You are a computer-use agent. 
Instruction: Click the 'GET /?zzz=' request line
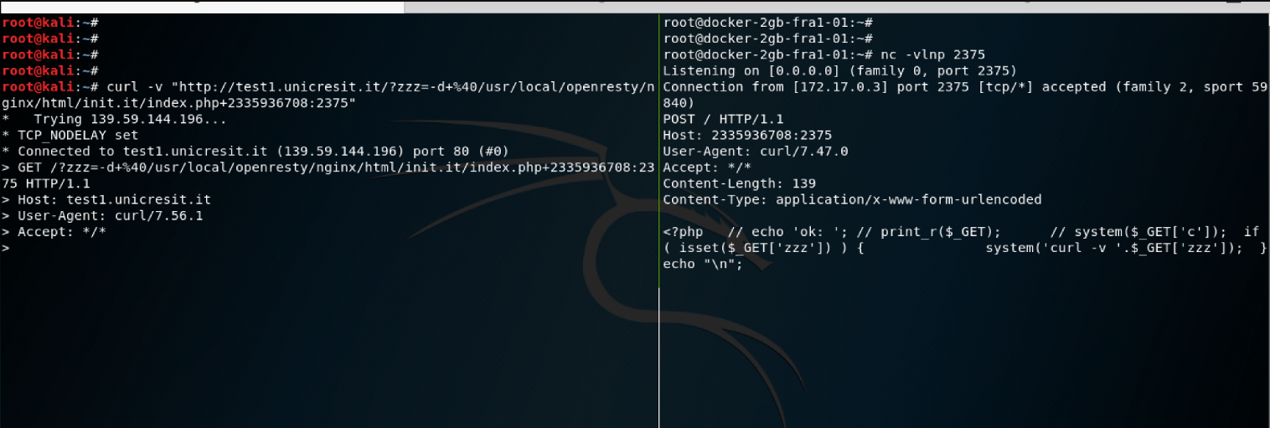[329, 167]
